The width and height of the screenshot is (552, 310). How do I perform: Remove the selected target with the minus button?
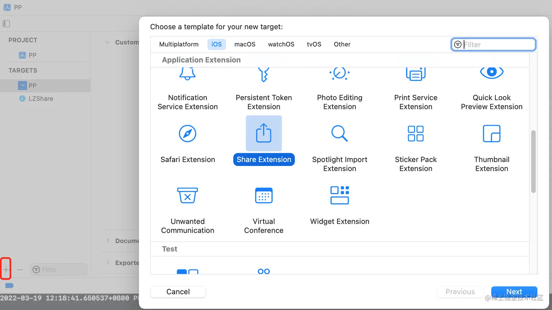(x=20, y=270)
